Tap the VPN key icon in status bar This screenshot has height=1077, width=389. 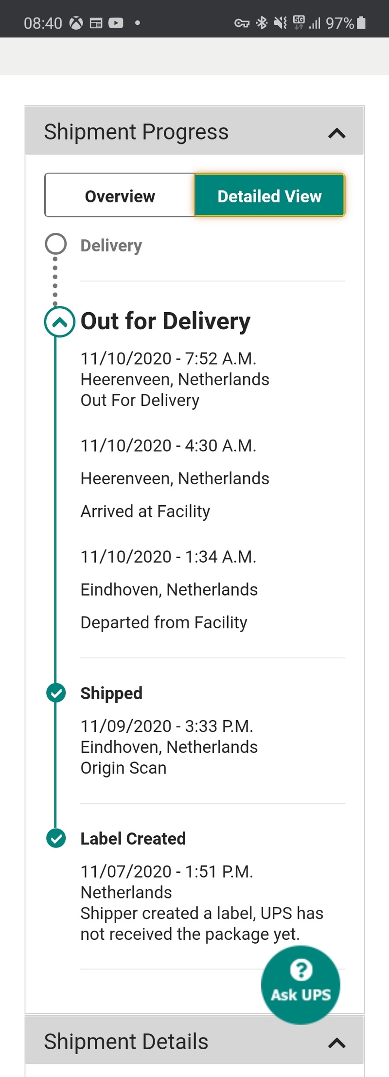click(x=242, y=23)
